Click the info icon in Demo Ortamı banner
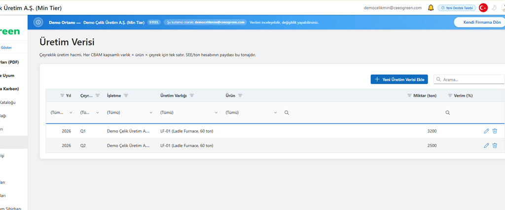The width and height of the screenshot is (505, 210). coord(38,23)
